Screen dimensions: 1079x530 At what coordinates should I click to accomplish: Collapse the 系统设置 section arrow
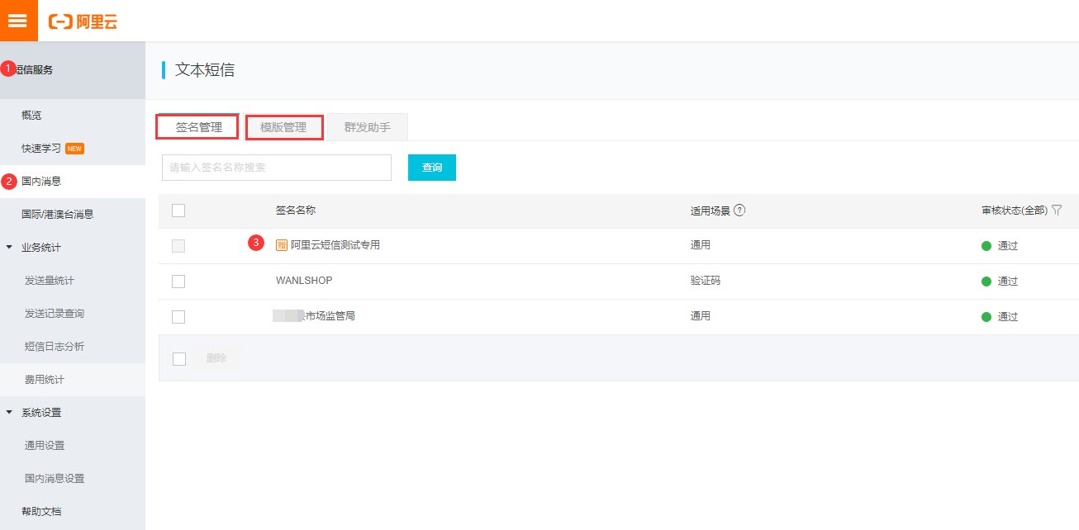[9, 412]
